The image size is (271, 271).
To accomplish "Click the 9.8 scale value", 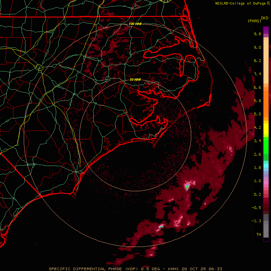I will click(x=257, y=34).
